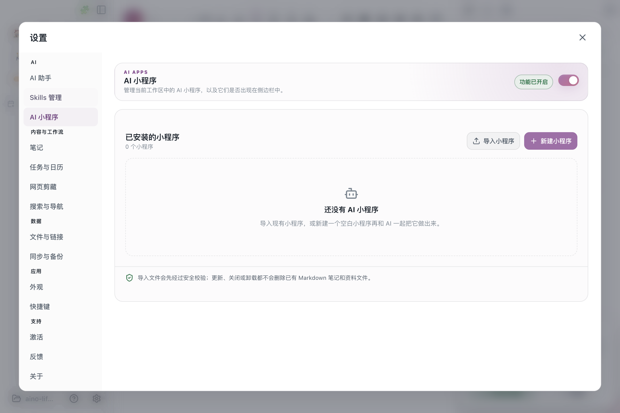Click the robot icon in empty state
Screen dimensions: 620x413
point(351,194)
